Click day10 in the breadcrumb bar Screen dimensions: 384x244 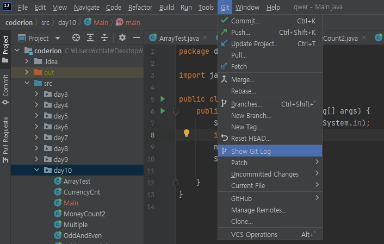point(67,22)
